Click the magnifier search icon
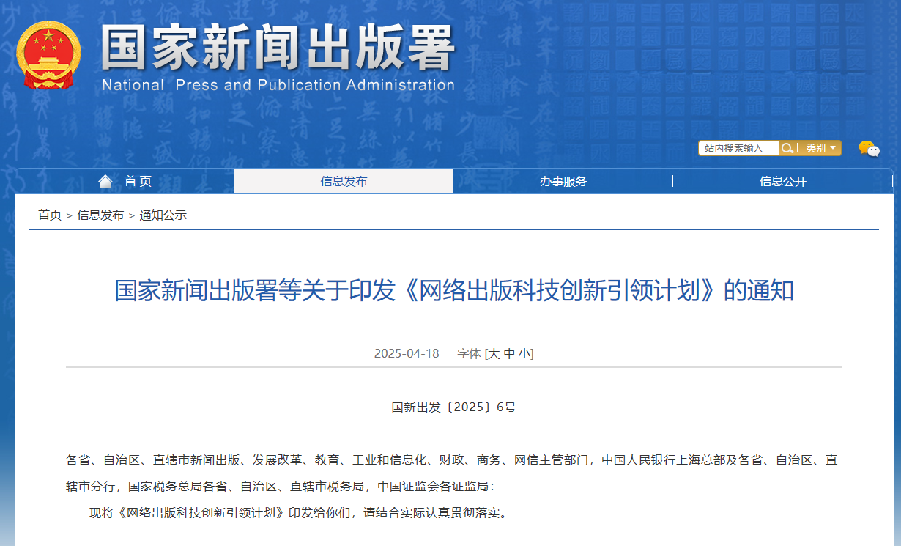This screenshot has height=546, width=901. pos(787,148)
